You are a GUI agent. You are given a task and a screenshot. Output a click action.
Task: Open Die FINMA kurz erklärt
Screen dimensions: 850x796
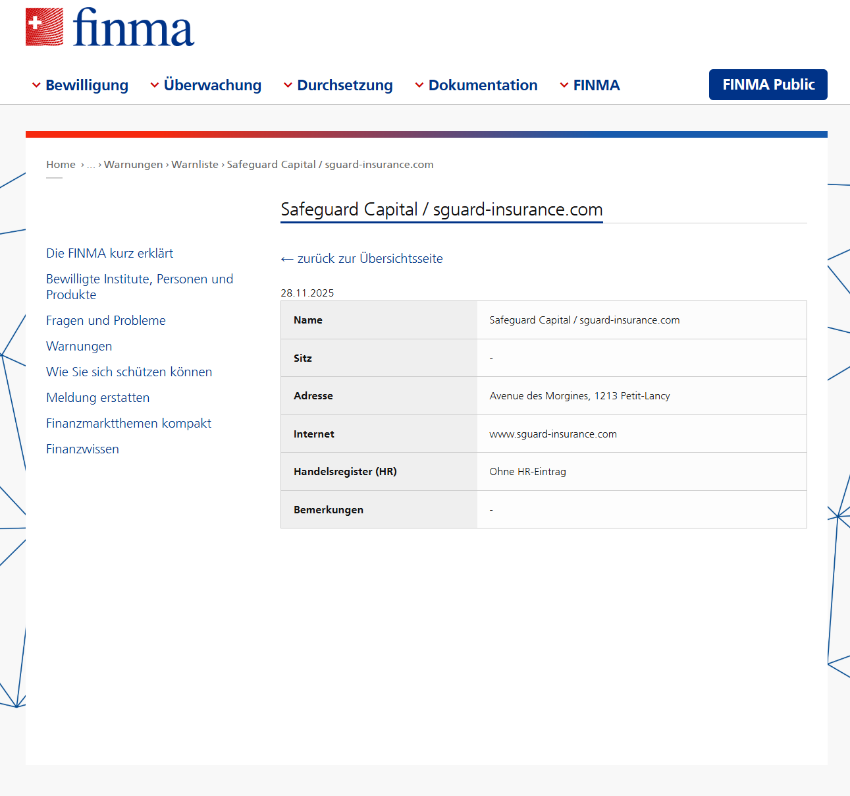[110, 254]
